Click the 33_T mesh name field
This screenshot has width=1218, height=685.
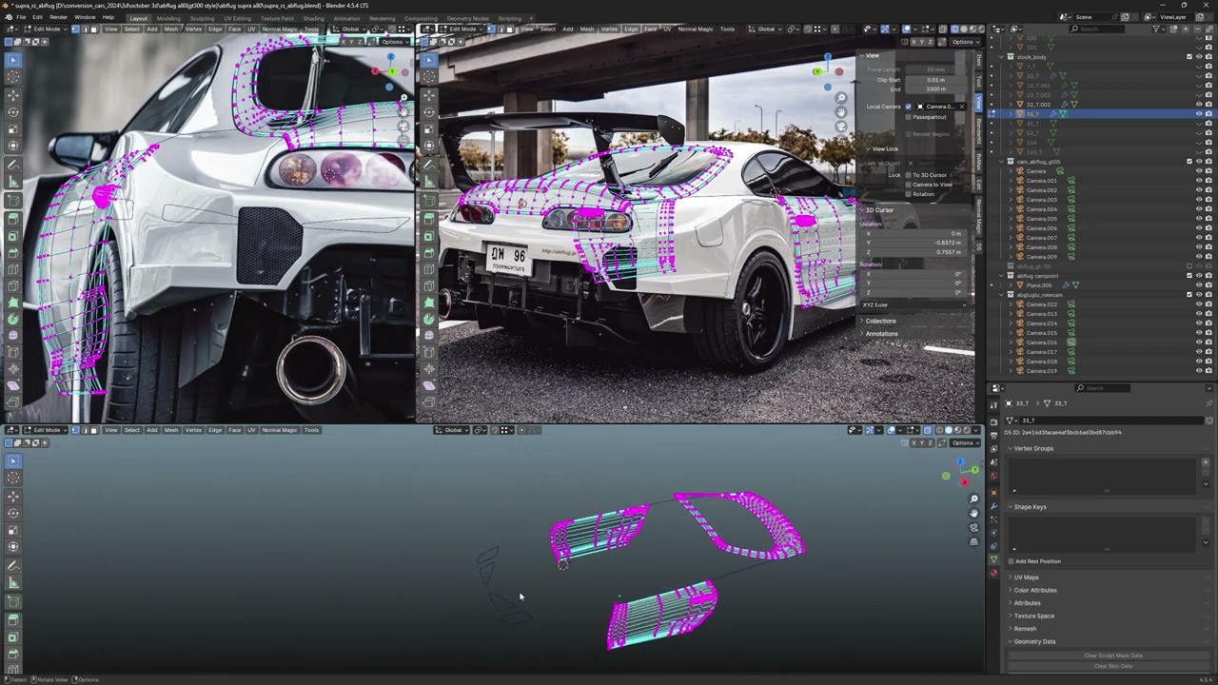pyautogui.click(x=1111, y=421)
